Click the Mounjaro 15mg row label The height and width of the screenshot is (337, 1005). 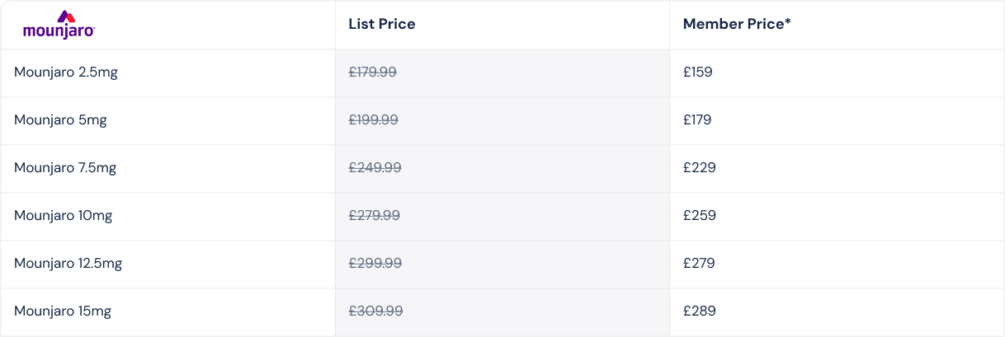pyautogui.click(x=63, y=311)
